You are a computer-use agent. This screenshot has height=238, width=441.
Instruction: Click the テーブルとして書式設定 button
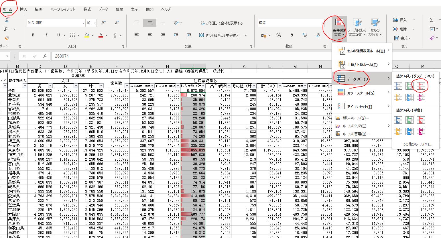(x=357, y=28)
